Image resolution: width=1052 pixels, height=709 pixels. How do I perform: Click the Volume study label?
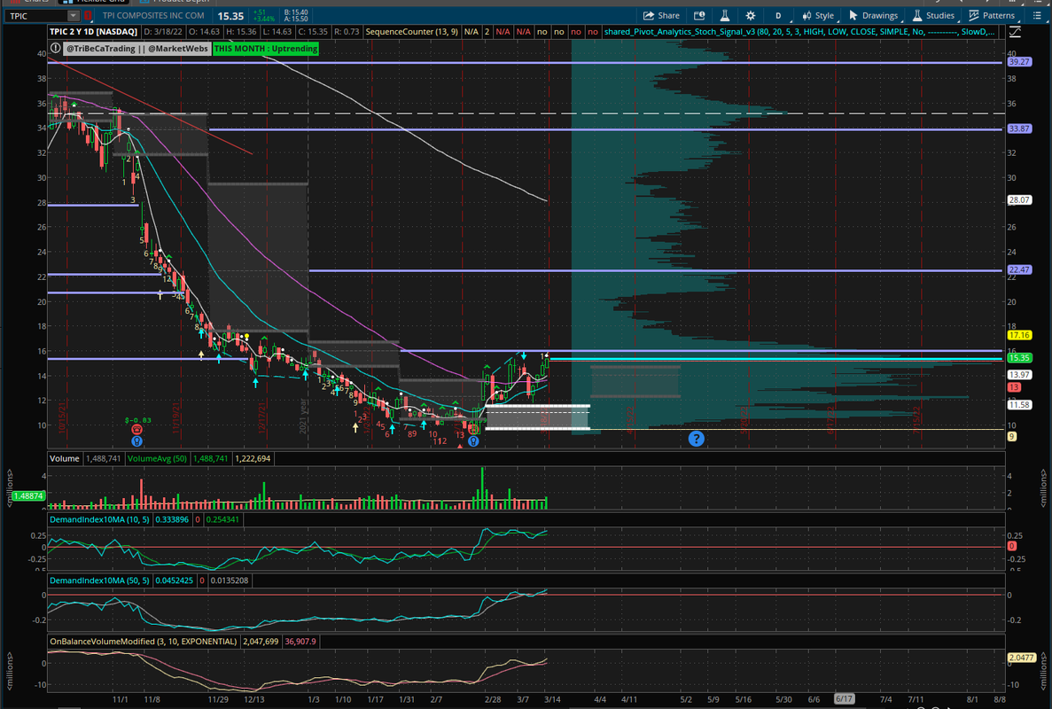(x=65, y=458)
